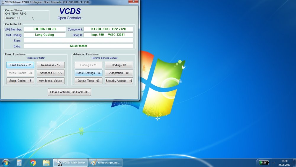This screenshot has width=296, height=167.
Task: Launch Google Chrome from the taskbar
Action: (x=33, y=163)
